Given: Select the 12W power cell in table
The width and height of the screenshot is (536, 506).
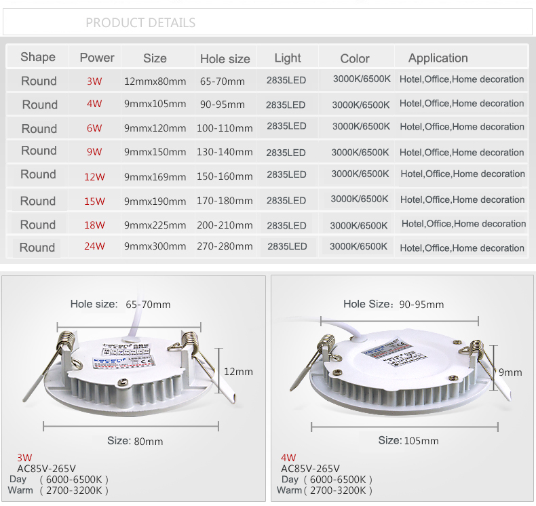Looking at the screenshot, I should click(x=94, y=177).
